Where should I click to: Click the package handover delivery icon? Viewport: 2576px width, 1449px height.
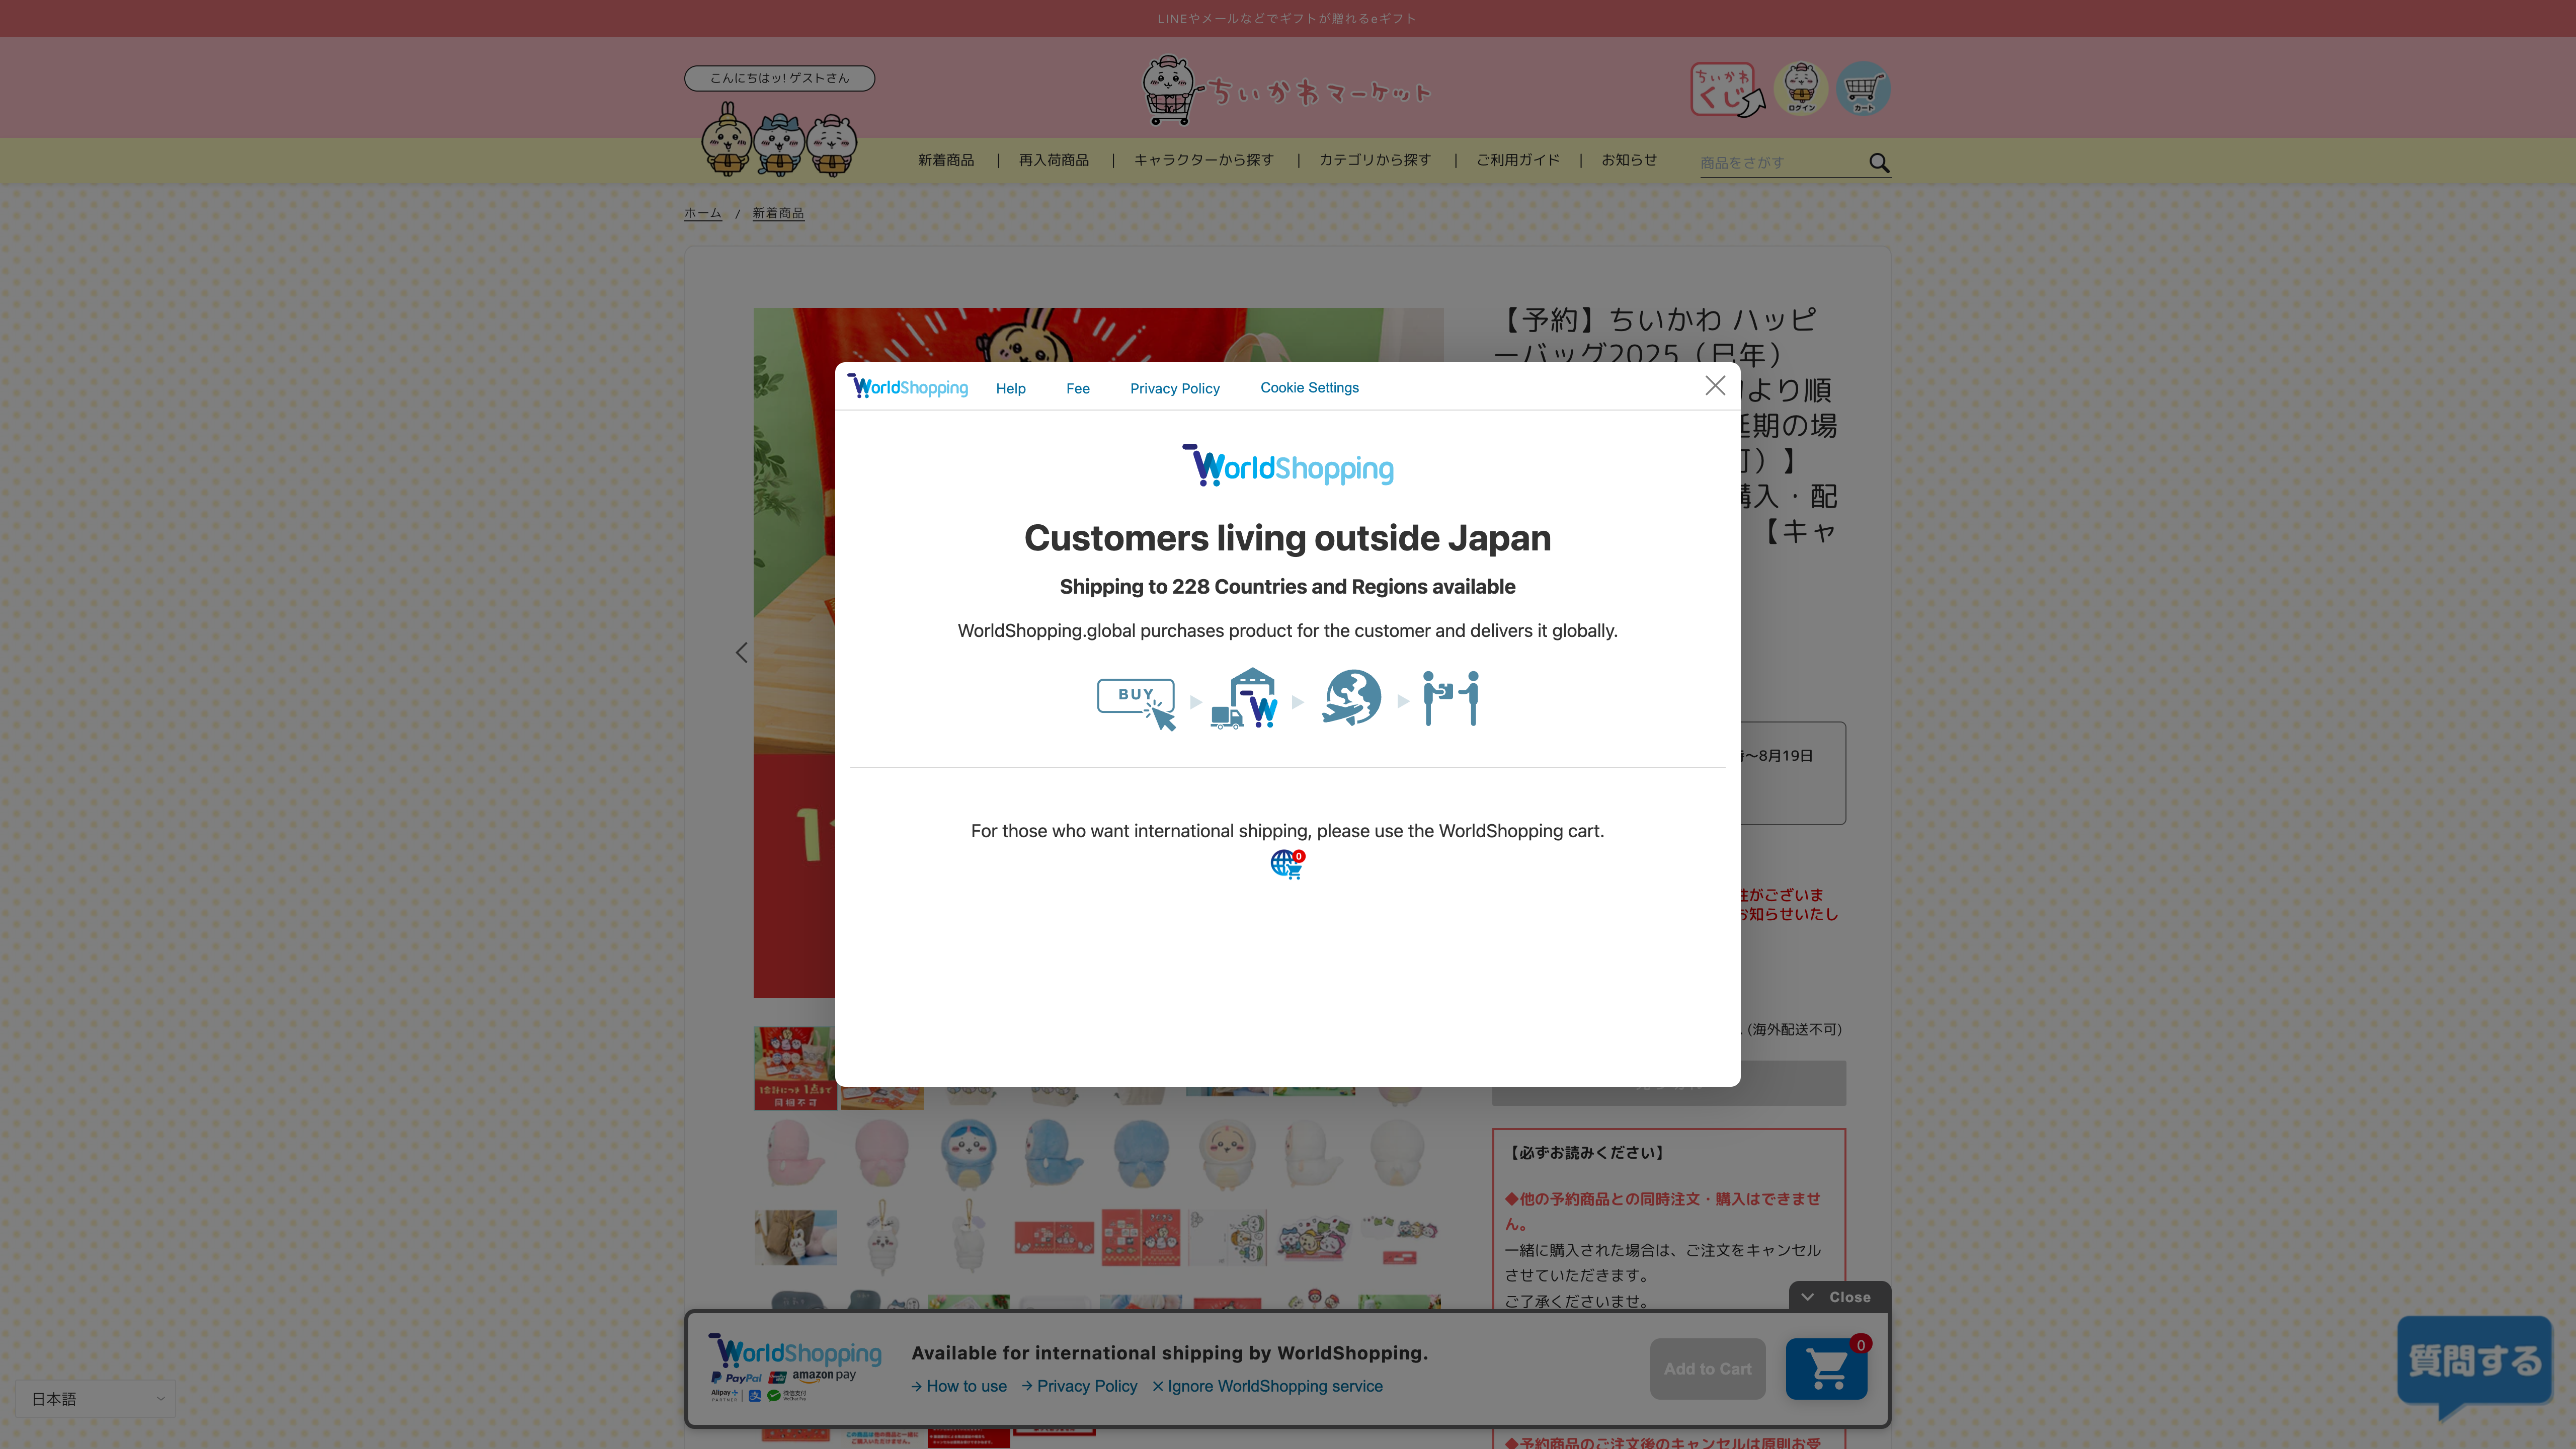click(x=1450, y=698)
